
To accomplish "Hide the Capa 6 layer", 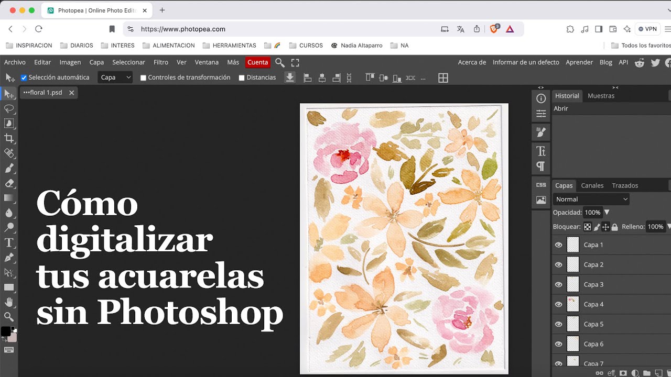I will click(558, 344).
